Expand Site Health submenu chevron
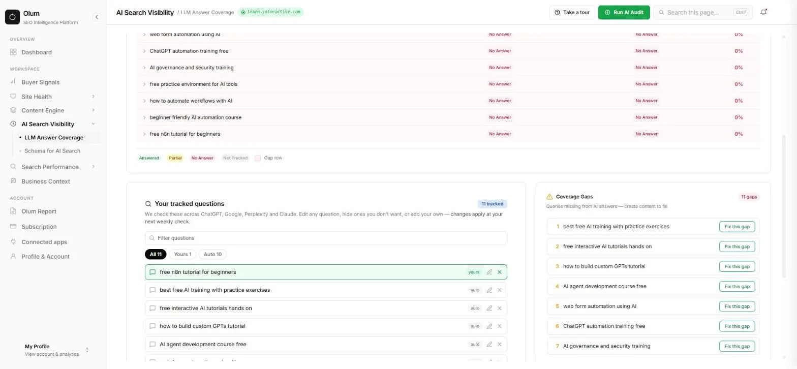Screen dimensions: 797x369 coord(93,97)
